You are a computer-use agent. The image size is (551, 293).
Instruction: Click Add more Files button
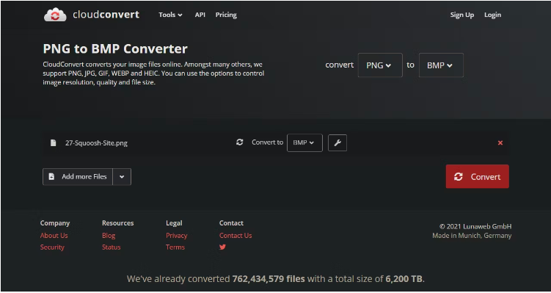(x=78, y=176)
